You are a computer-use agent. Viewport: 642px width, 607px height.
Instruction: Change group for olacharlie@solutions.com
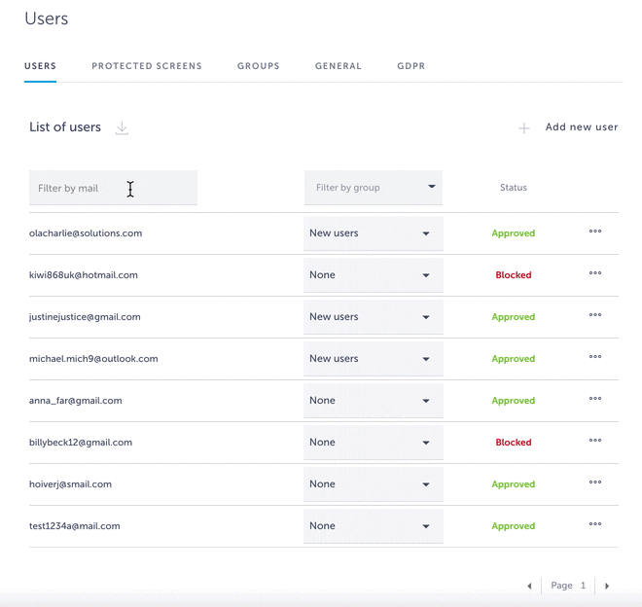(x=374, y=233)
